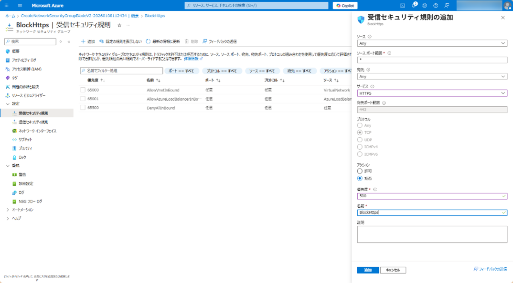Open the Azure portal hamburger menu
Screen dimensions: 513x283
20,6
